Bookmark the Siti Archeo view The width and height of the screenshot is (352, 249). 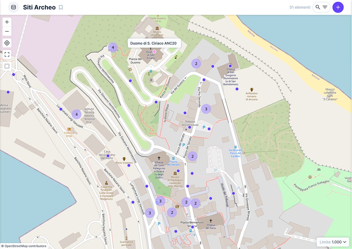(x=61, y=7)
